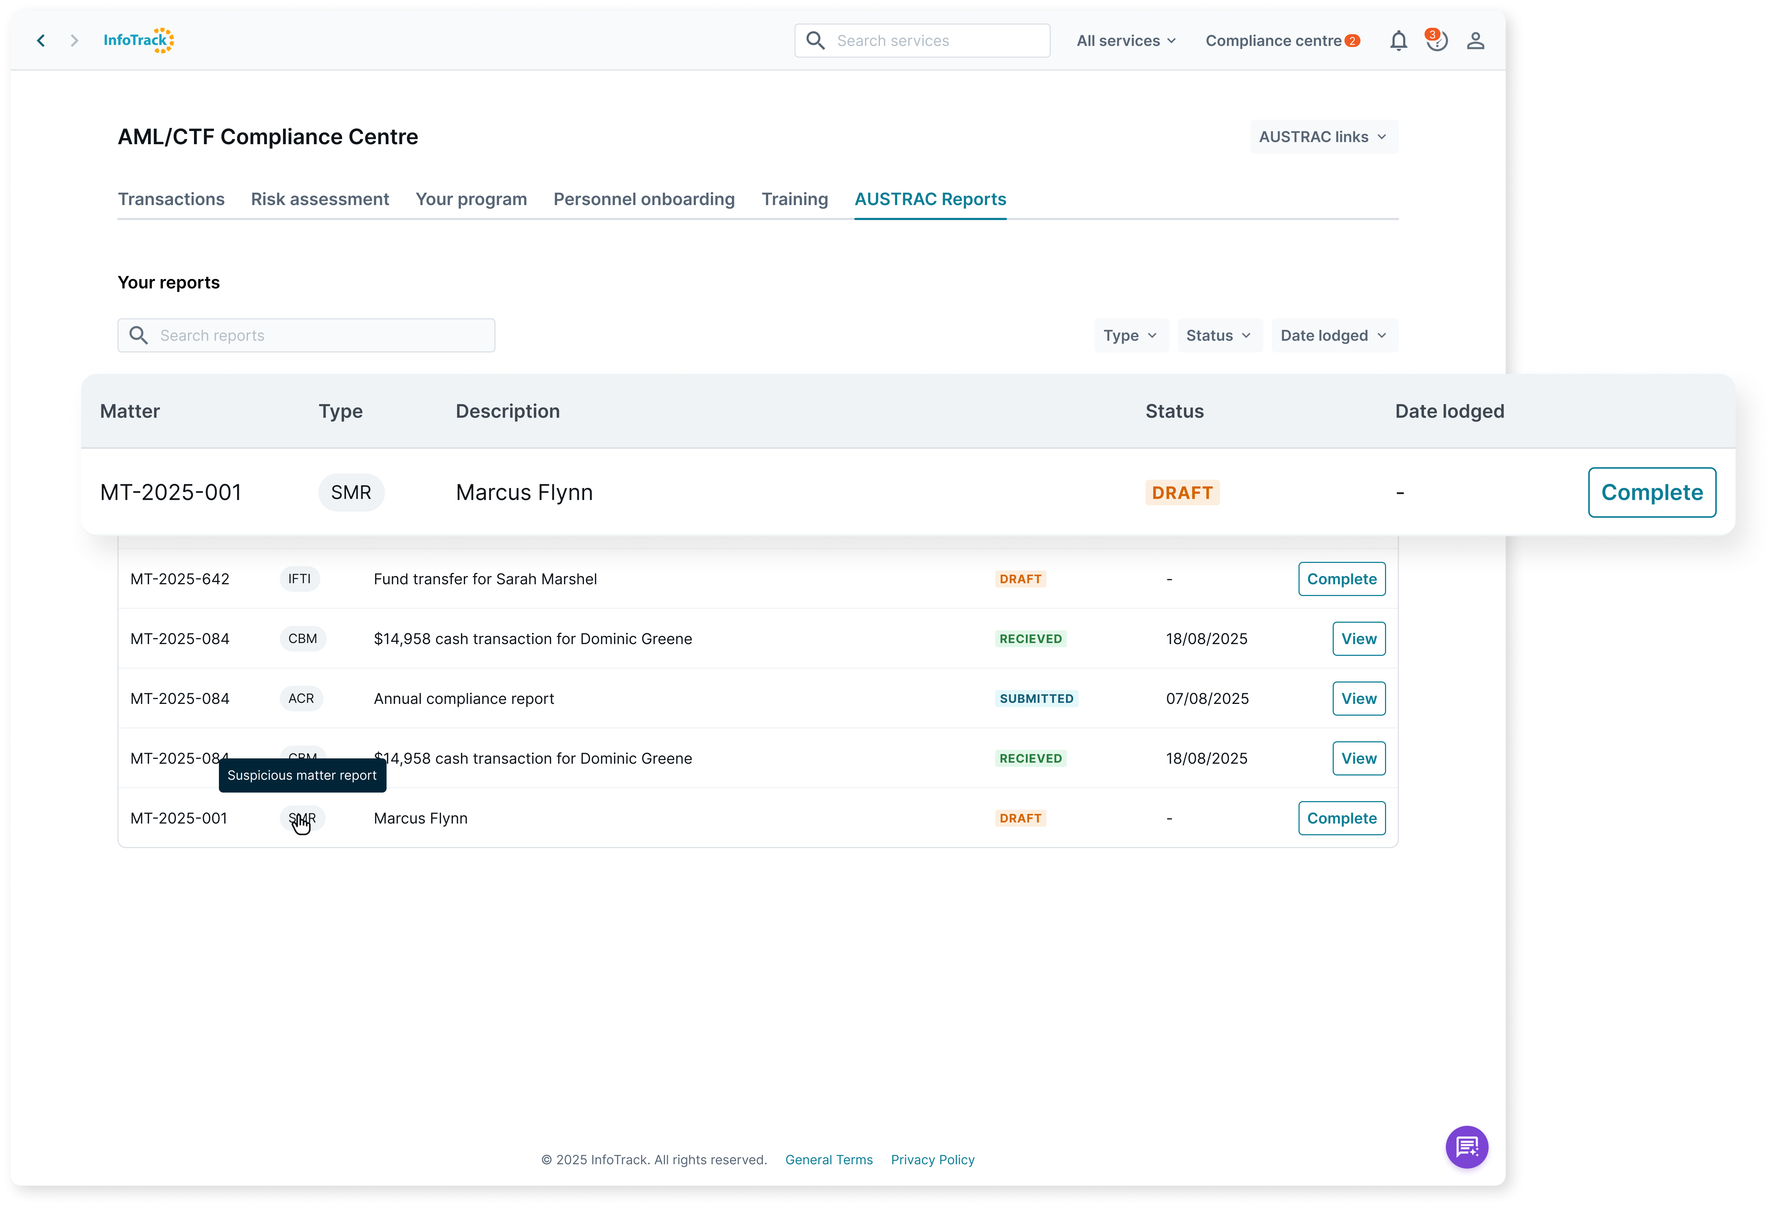Viewport: 1773px width, 1207px height.
Task: Click the InfoTrack logo
Action: (x=138, y=41)
